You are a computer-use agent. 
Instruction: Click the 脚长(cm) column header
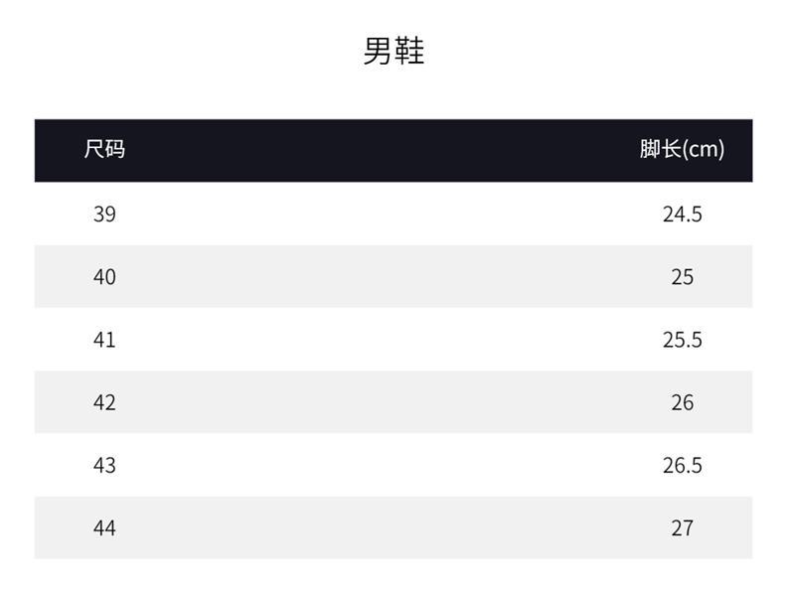tap(682, 150)
